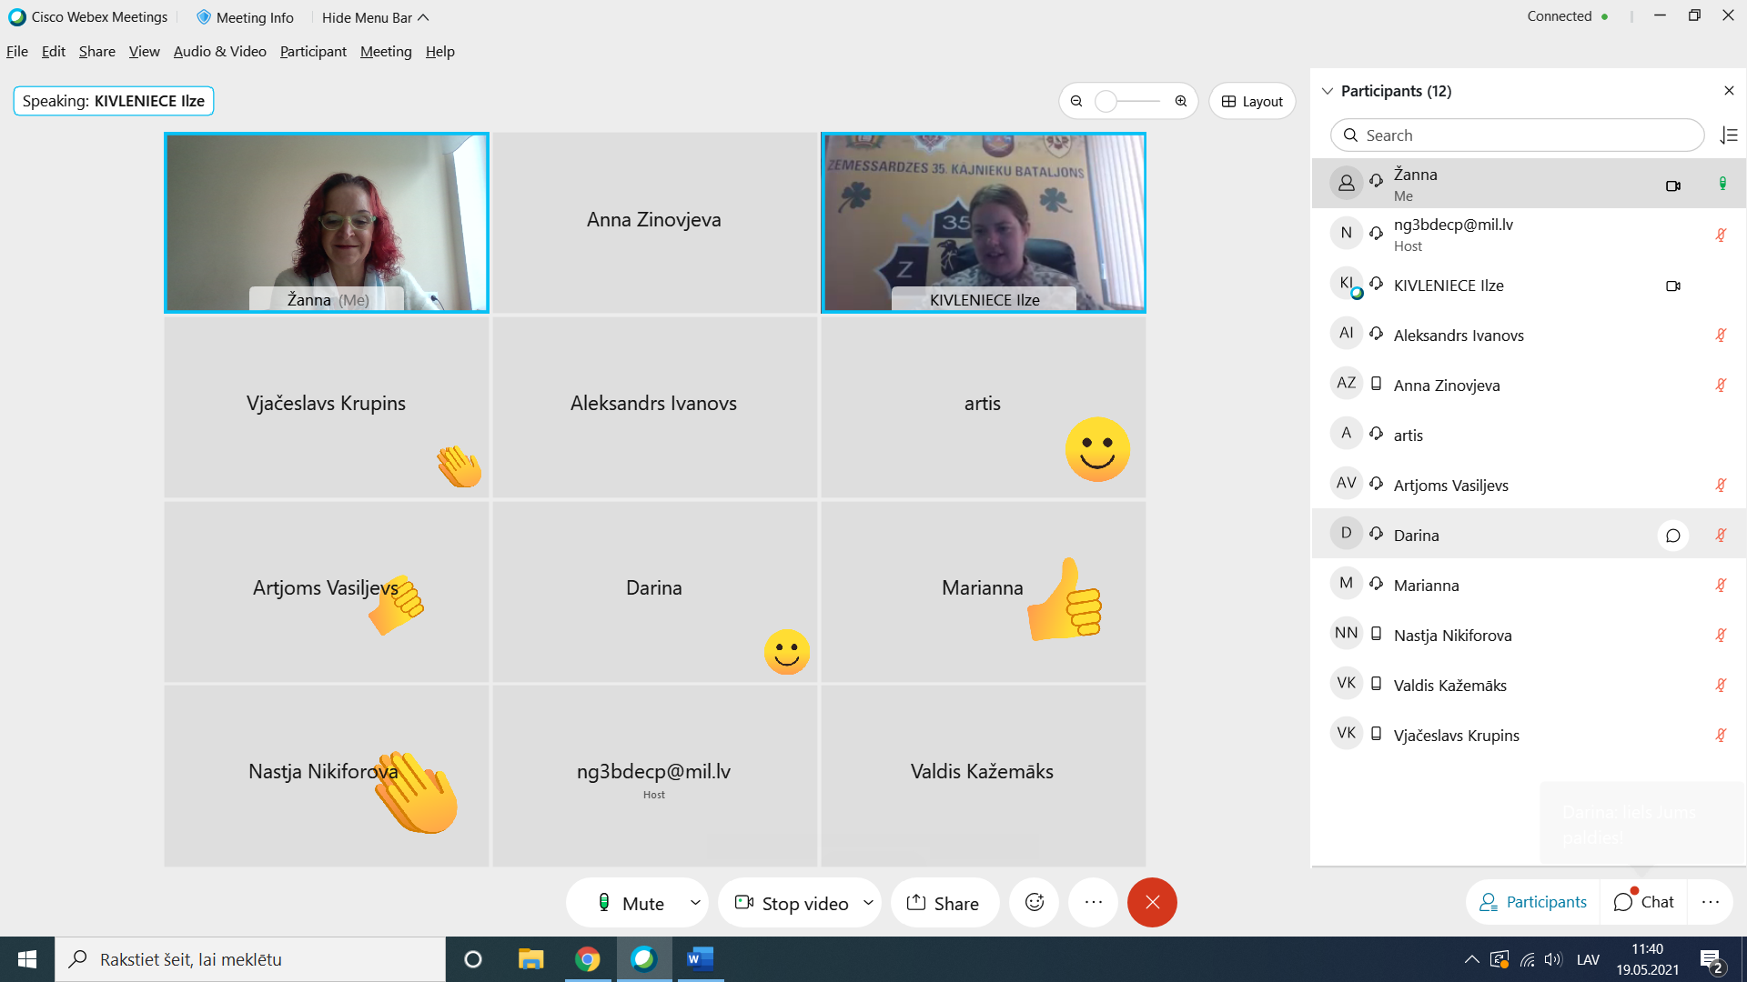Viewport: 1747px width, 982px height.
Task: Open panel options ellipsis beside Chat
Action: 1710,902
